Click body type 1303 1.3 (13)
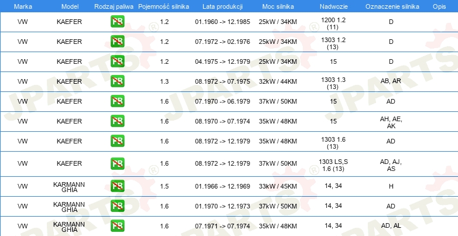 click(333, 83)
